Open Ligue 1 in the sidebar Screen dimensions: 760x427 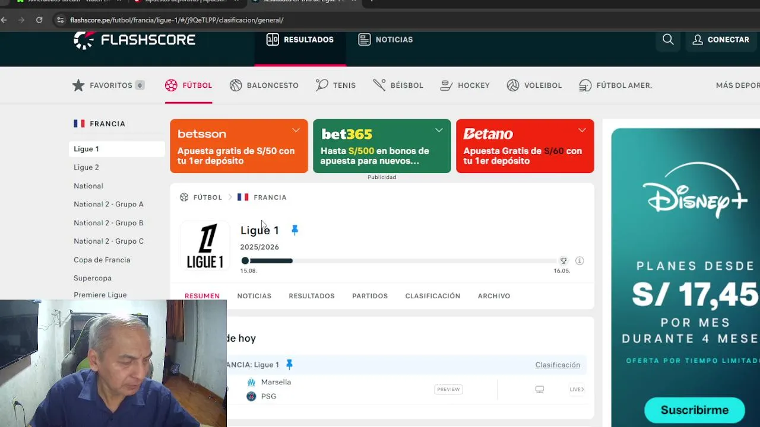coord(116,149)
